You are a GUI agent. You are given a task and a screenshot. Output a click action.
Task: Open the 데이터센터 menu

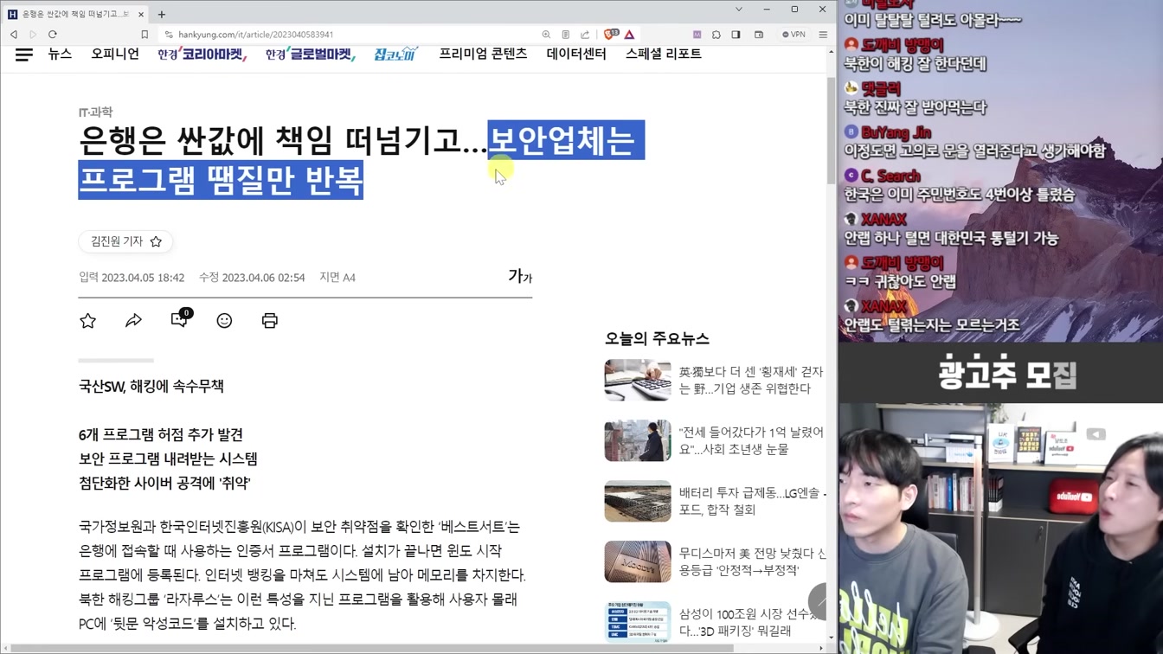pyautogui.click(x=576, y=54)
